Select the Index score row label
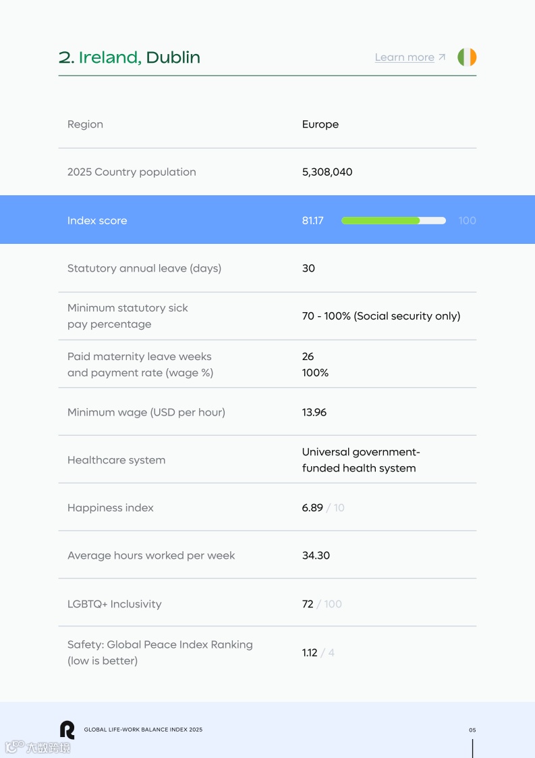This screenshot has width=535, height=758. tap(97, 220)
